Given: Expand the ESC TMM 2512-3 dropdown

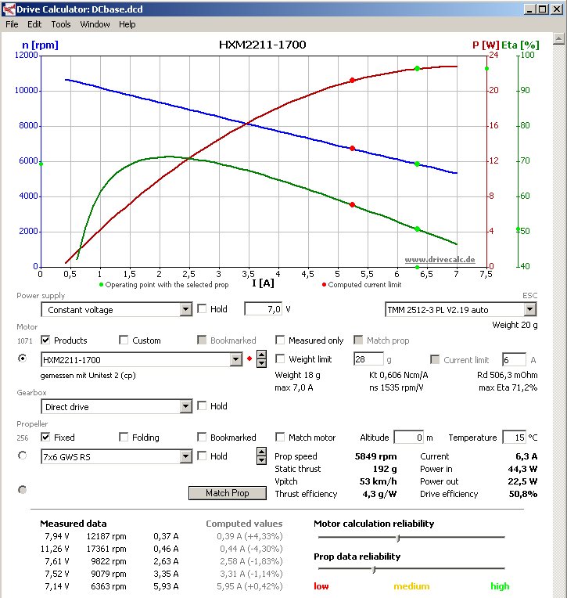Looking at the screenshot, I should click(x=531, y=310).
